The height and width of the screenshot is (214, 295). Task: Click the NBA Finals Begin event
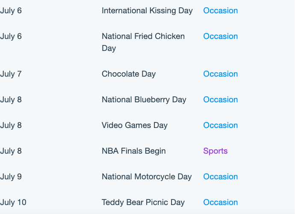pos(133,151)
